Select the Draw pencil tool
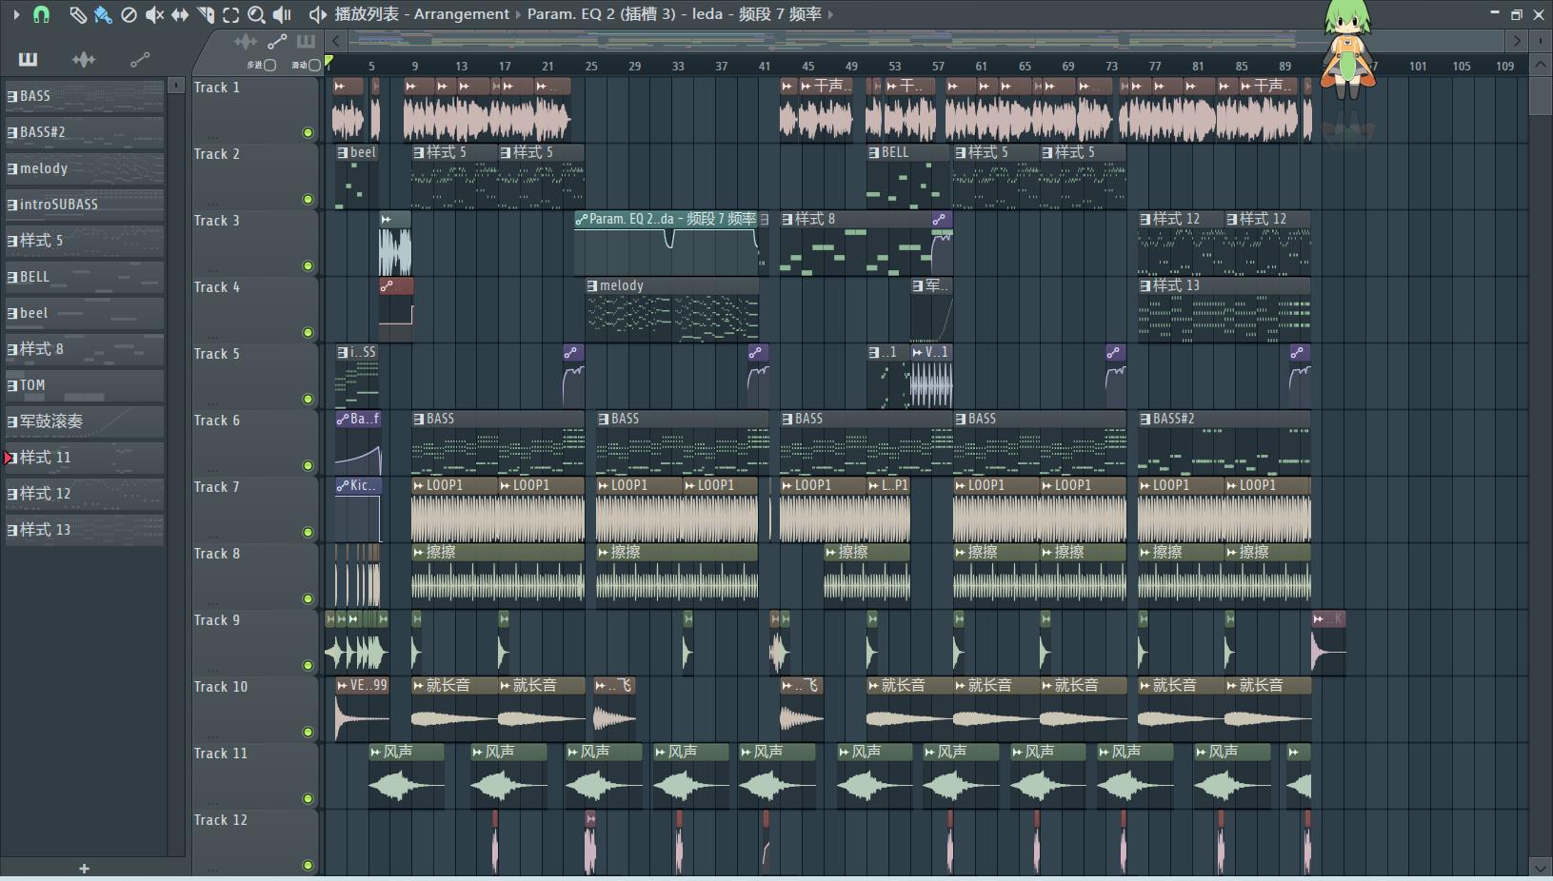 click(x=77, y=14)
